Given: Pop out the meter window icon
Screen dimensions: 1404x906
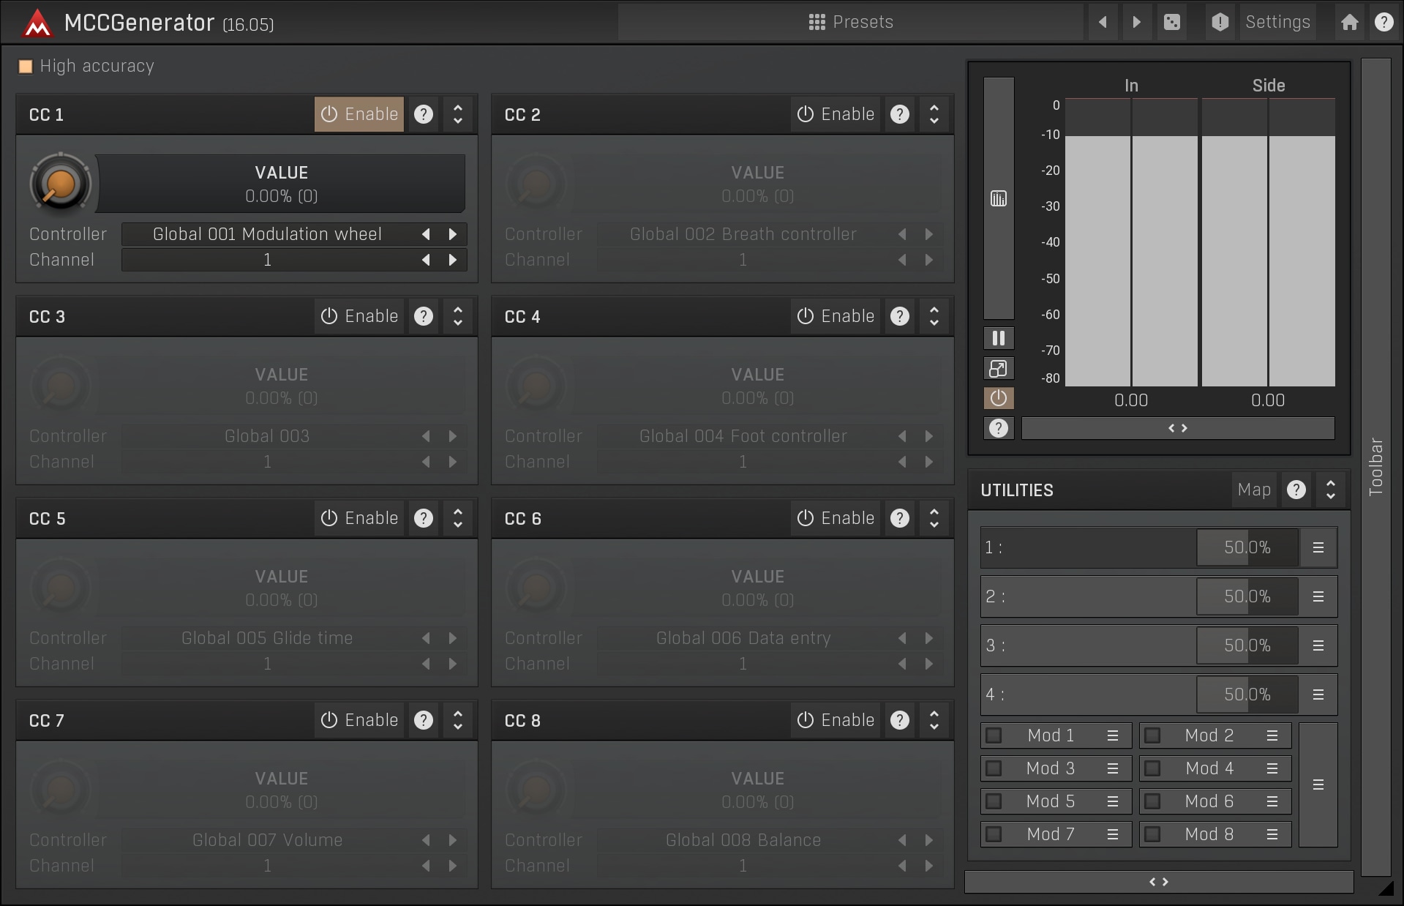Looking at the screenshot, I should (x=999, y=368).
